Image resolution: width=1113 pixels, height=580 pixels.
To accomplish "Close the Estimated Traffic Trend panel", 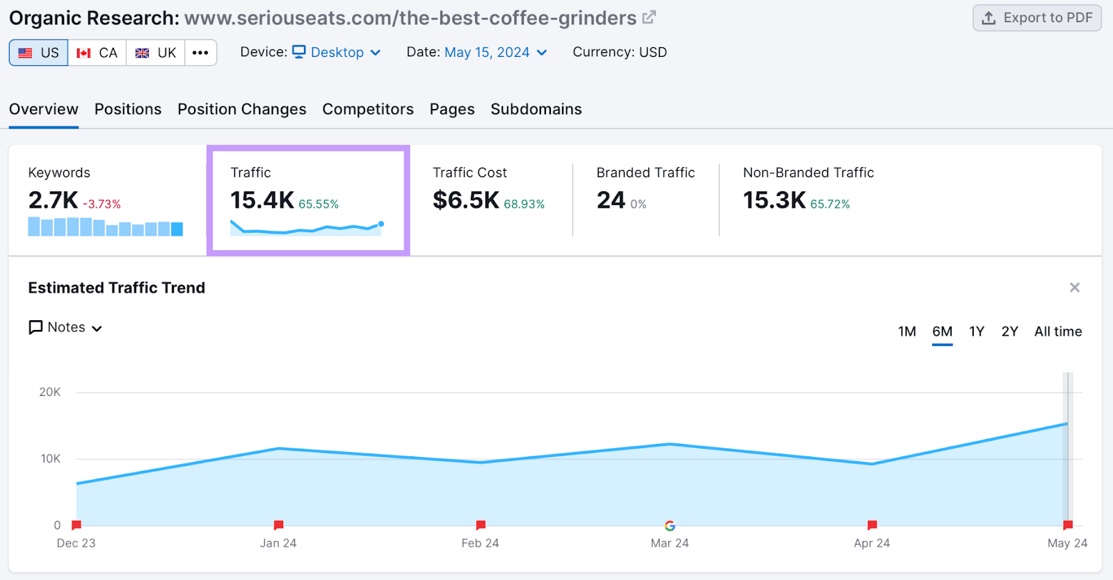I will pos(1074,288).
